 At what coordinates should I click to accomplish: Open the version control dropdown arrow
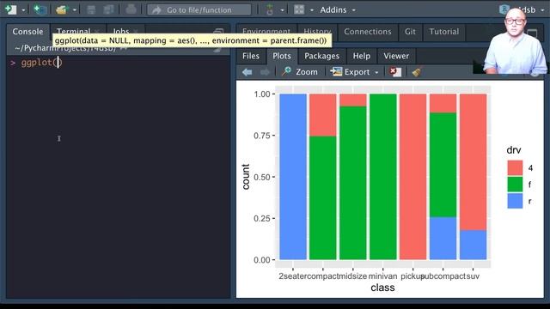282,10
